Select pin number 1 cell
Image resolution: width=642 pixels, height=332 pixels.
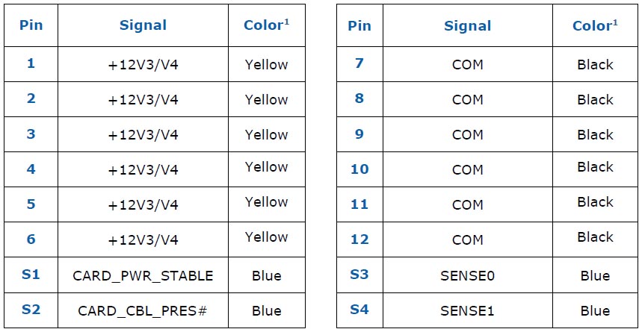click(31, 64)
